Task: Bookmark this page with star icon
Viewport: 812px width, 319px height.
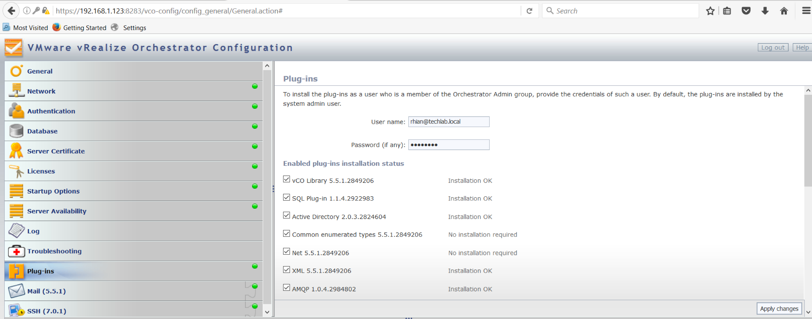Action: [710, 11]
